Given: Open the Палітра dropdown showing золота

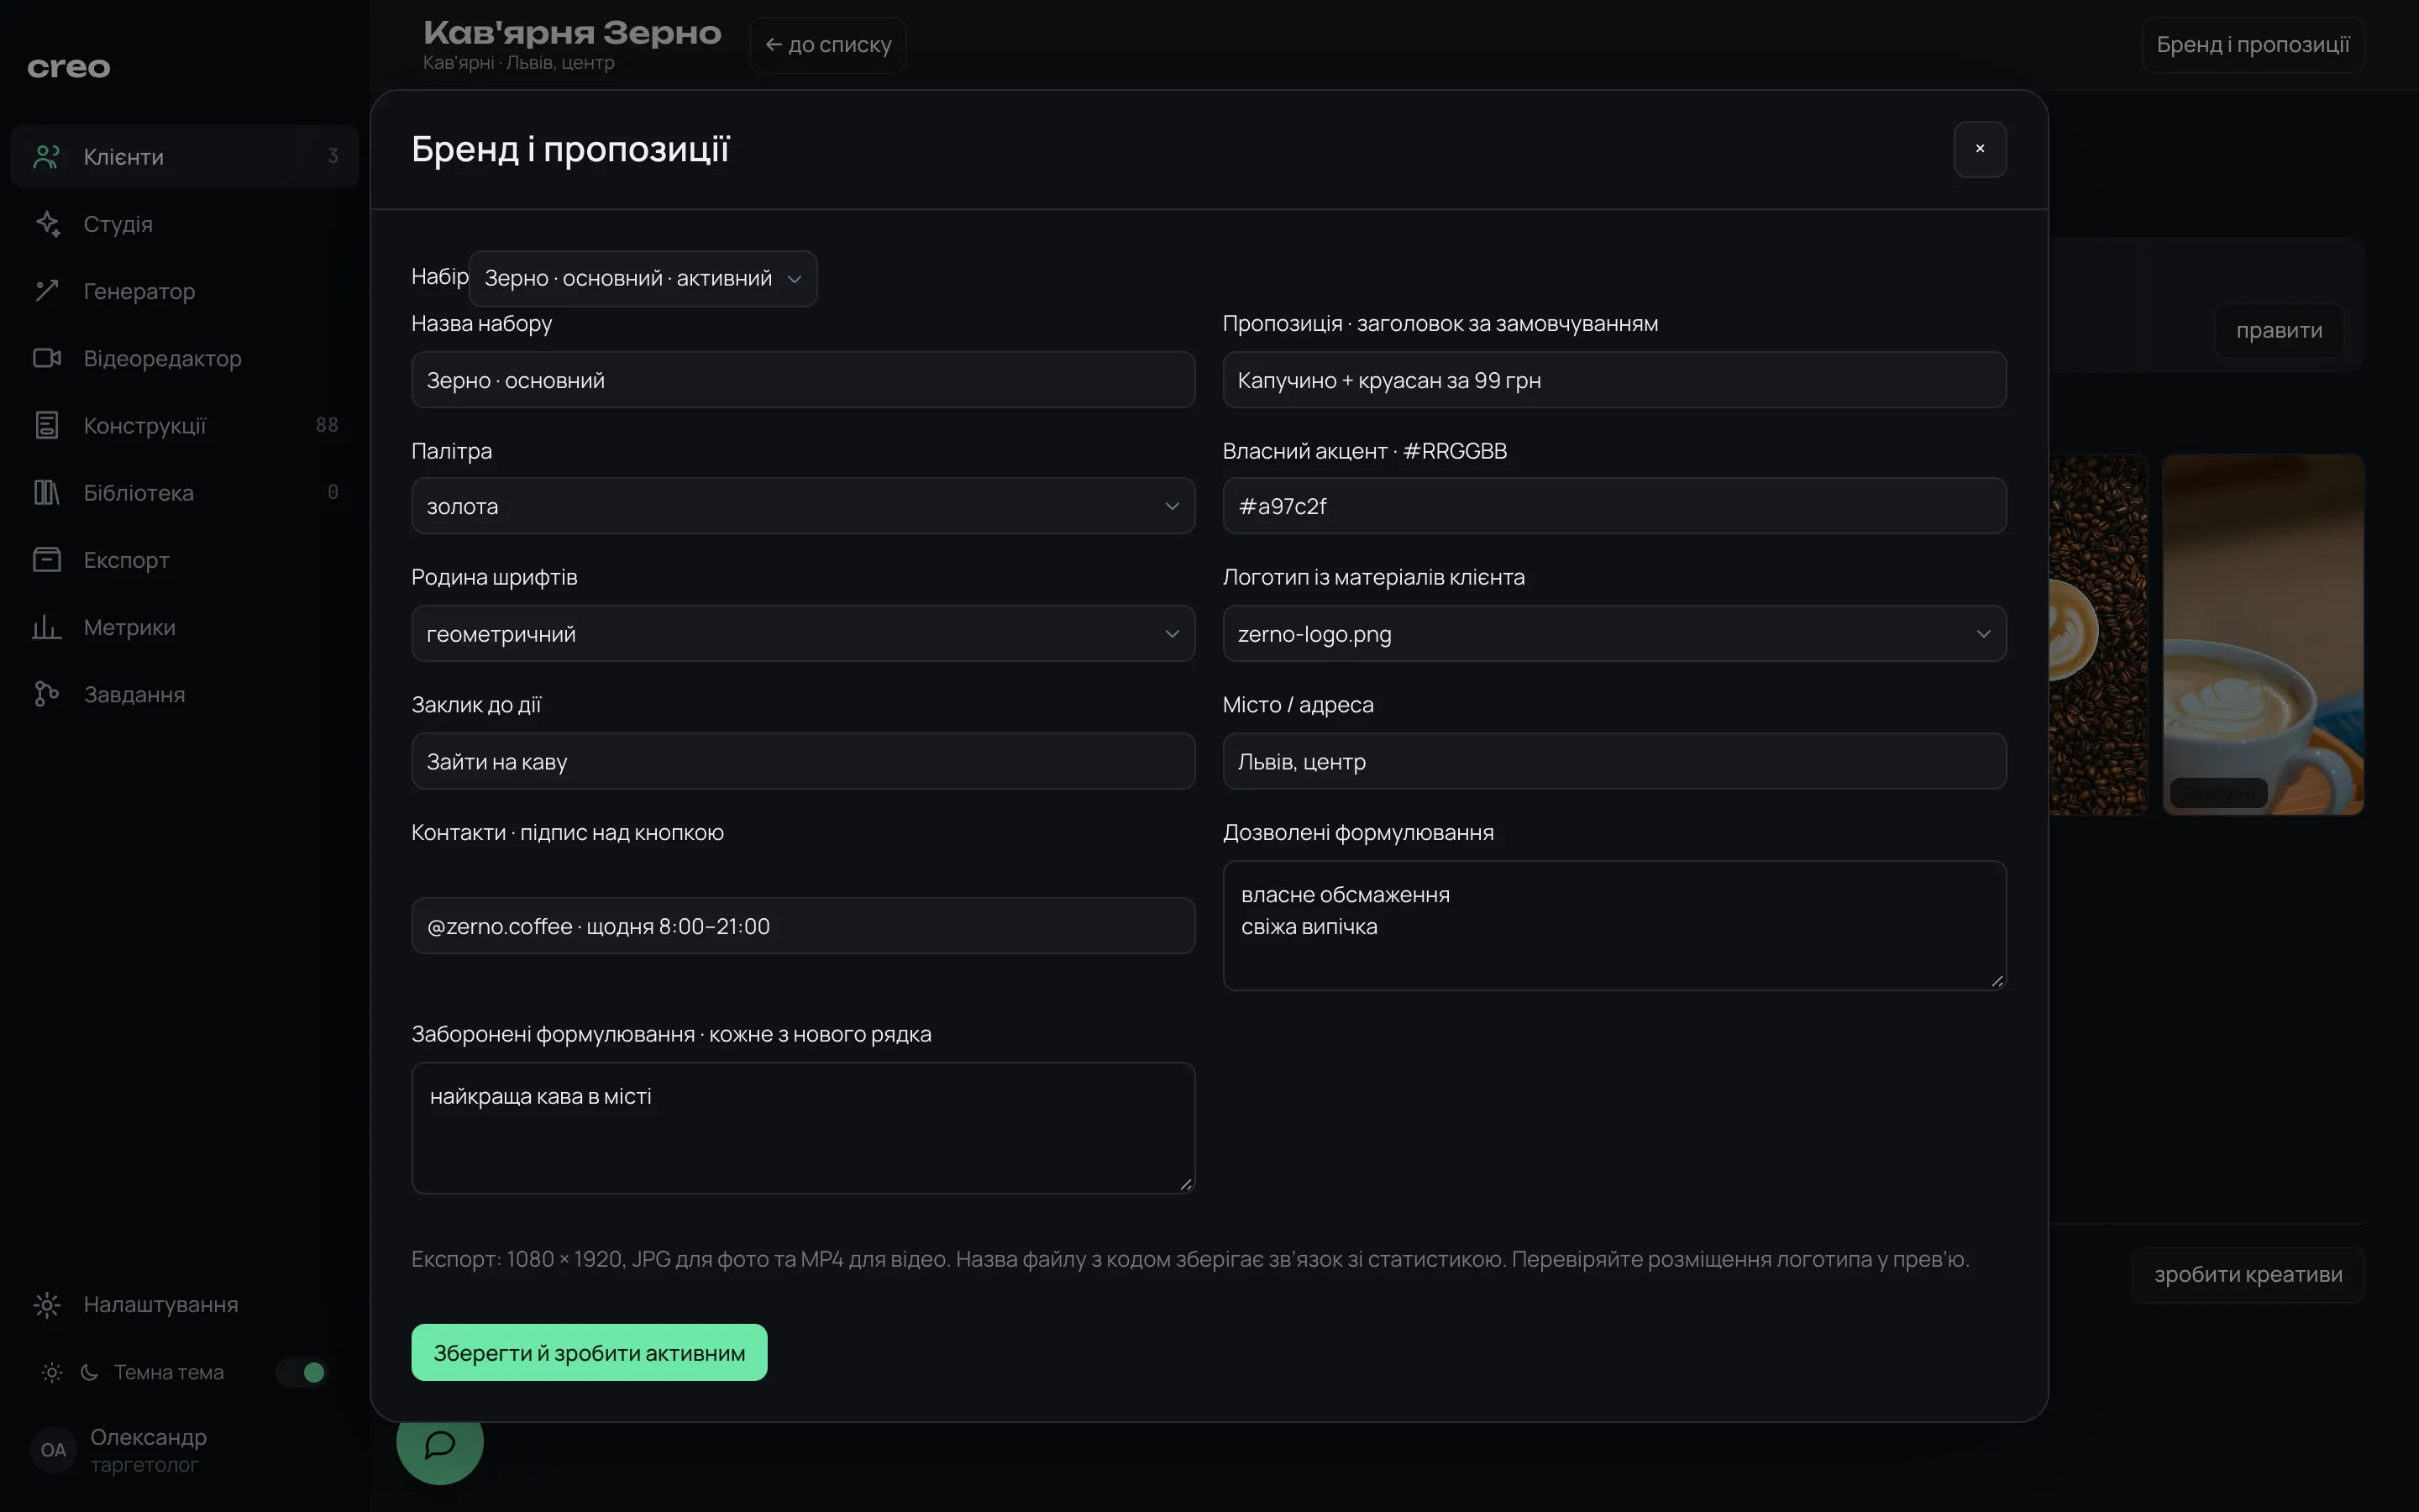Looking at the screenshot, I should pyautogui.click(x=803, y=506).
